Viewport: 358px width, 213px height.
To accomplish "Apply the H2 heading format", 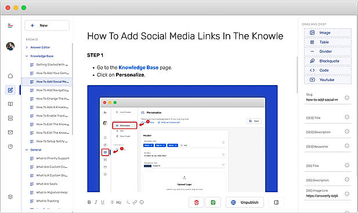I will 119,203.
